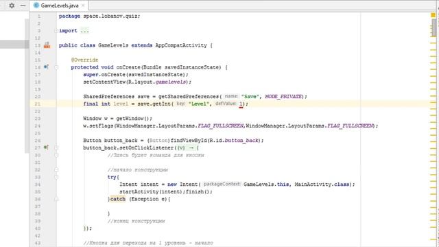Collapse the catch block on line 36
Screen dimensions: 439x247
(56, 199)
